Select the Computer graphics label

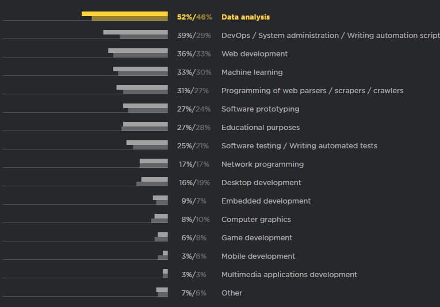click(256, 220)
